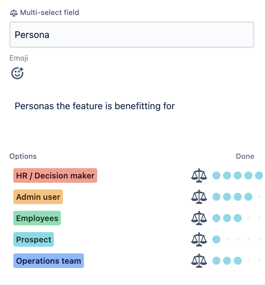265x285 pixels.
Task: Set Prospect weight to third dot
Action: coord(238,239)
